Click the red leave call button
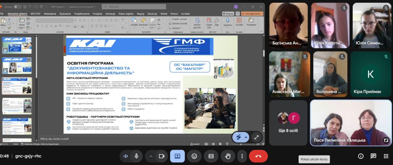The width and height of the screenshot is (393, 165). click(x=258, y=156)
